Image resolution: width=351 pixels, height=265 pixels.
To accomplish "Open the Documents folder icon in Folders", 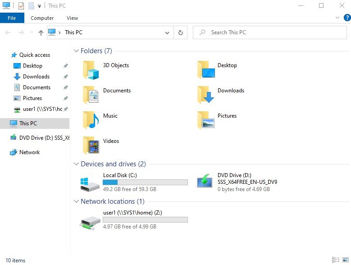I will [91, 95].
